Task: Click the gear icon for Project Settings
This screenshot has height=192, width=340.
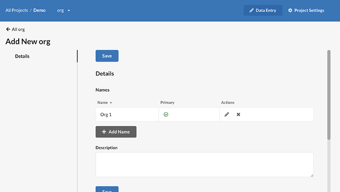Action: [x=290, y=10]
